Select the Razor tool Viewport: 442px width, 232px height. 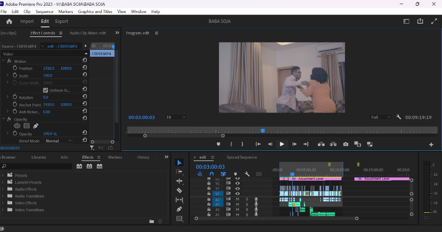(x=179, y=190)
